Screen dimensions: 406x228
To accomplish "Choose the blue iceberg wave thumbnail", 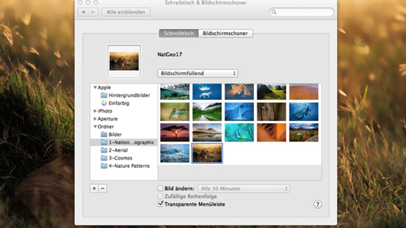I will click(175, 153).
